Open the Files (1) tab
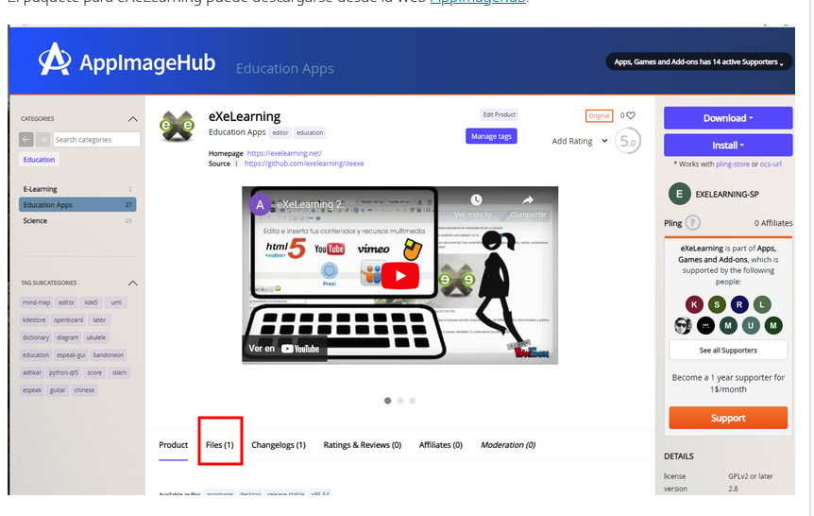814x516 pixels. [220, 445]
